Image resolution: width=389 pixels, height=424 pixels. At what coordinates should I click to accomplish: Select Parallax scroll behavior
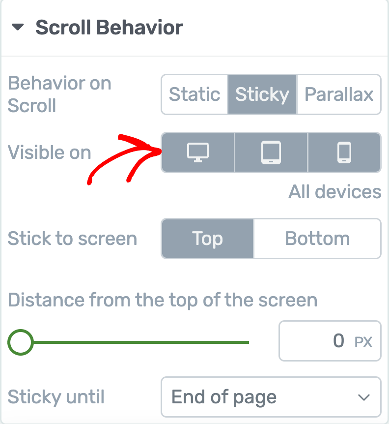coord(339,94)
